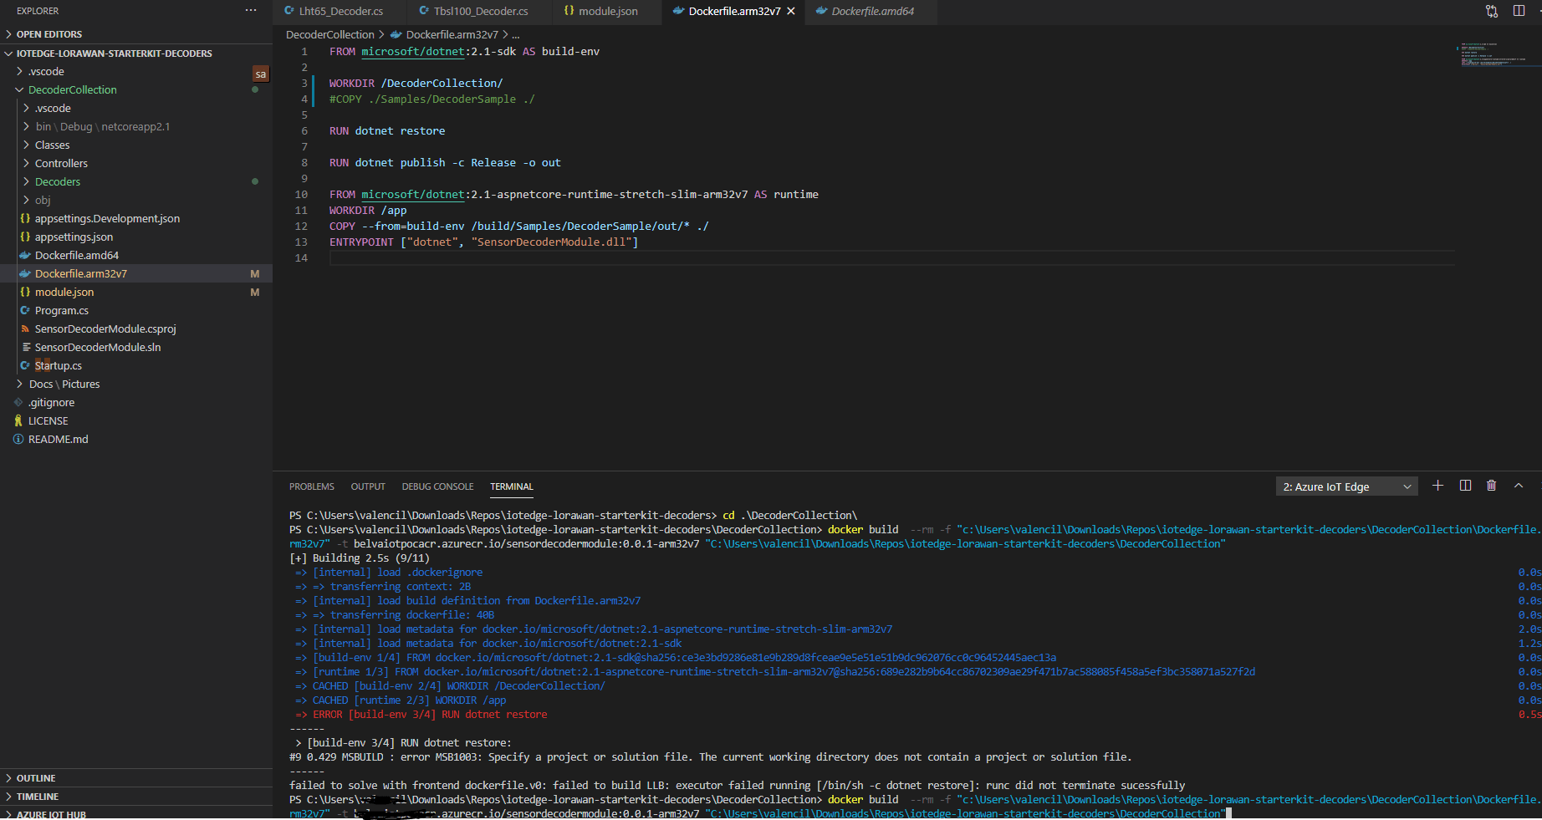Viewport: 1542px width, 820px height.
Task: Open SensorDecoderModule.sln file
Action: click(136, 347)
